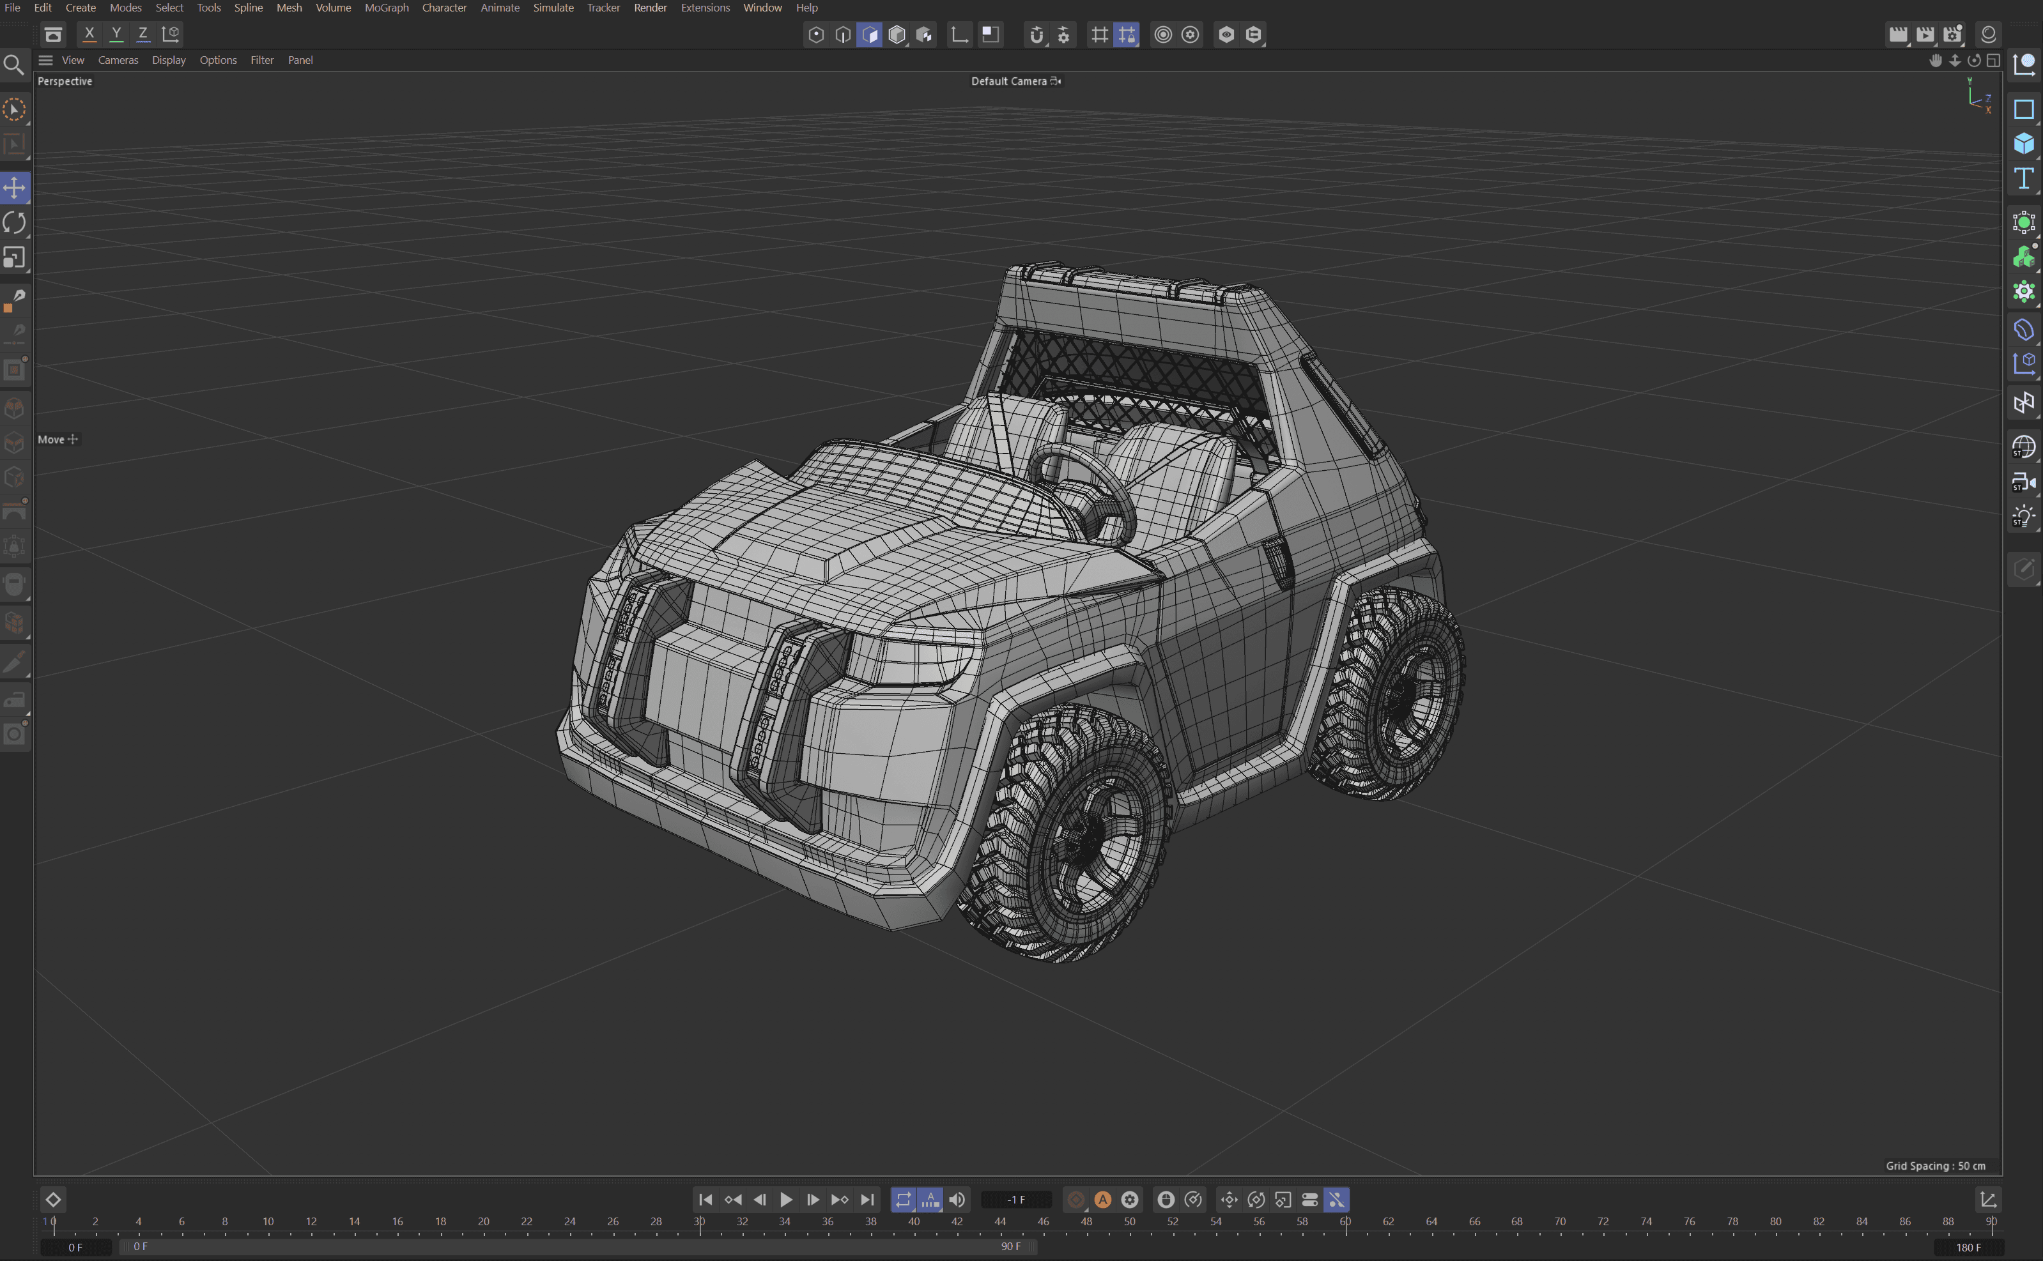Activate the Move tool icon

pos(14,187)
